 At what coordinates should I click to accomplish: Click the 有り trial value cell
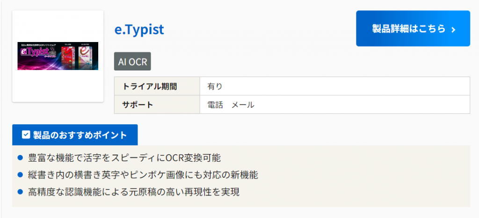coord(215,86)
